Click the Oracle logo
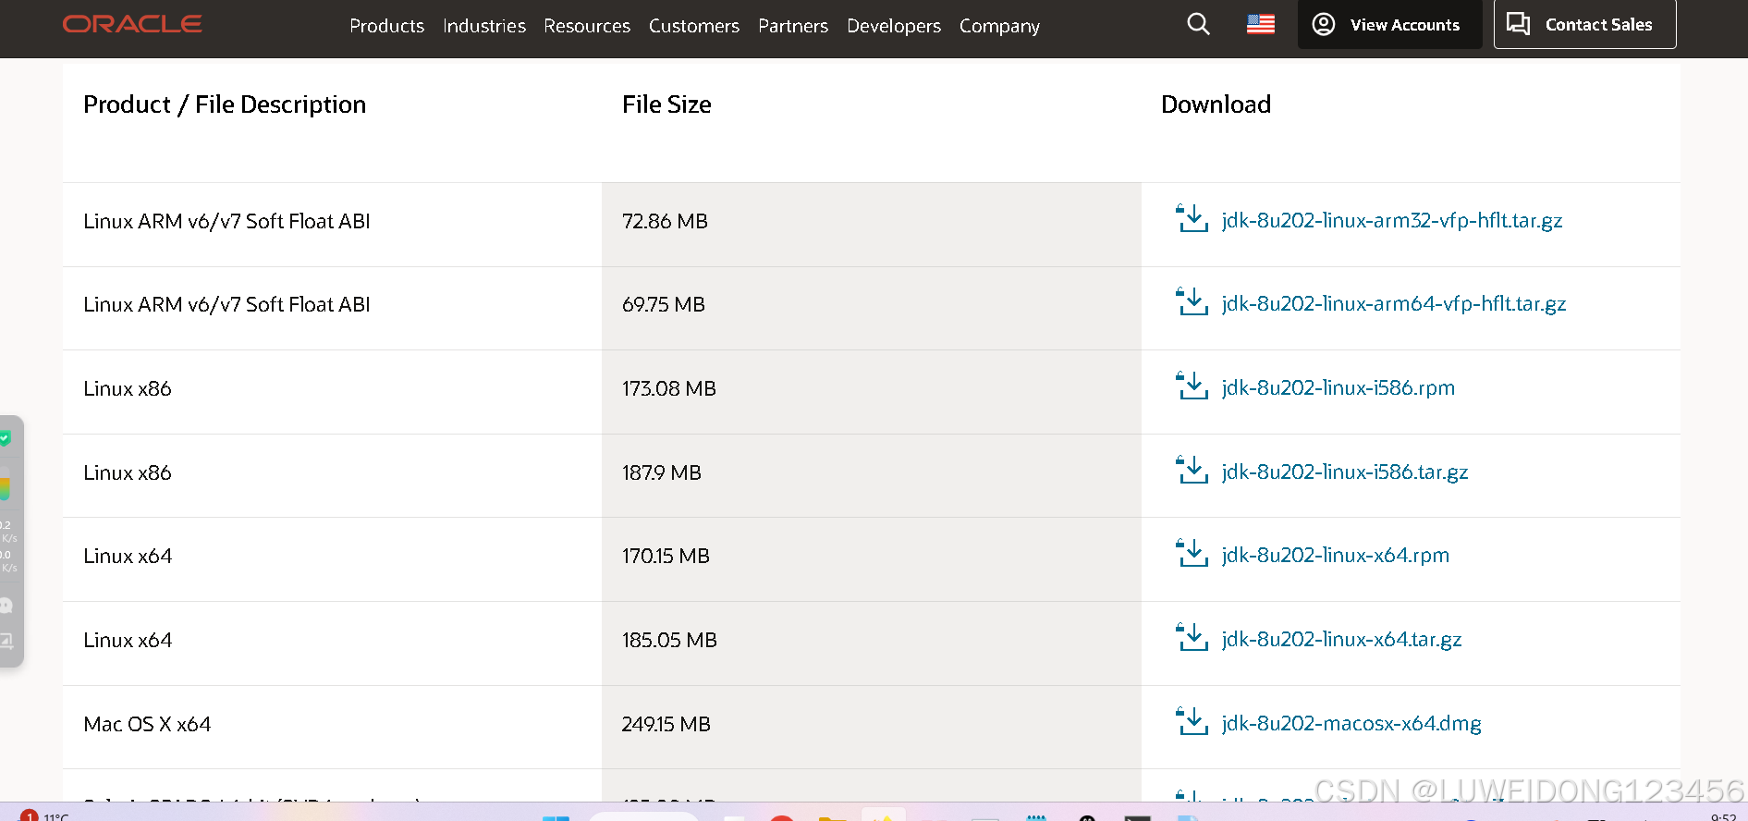 (x=132, y=25)
